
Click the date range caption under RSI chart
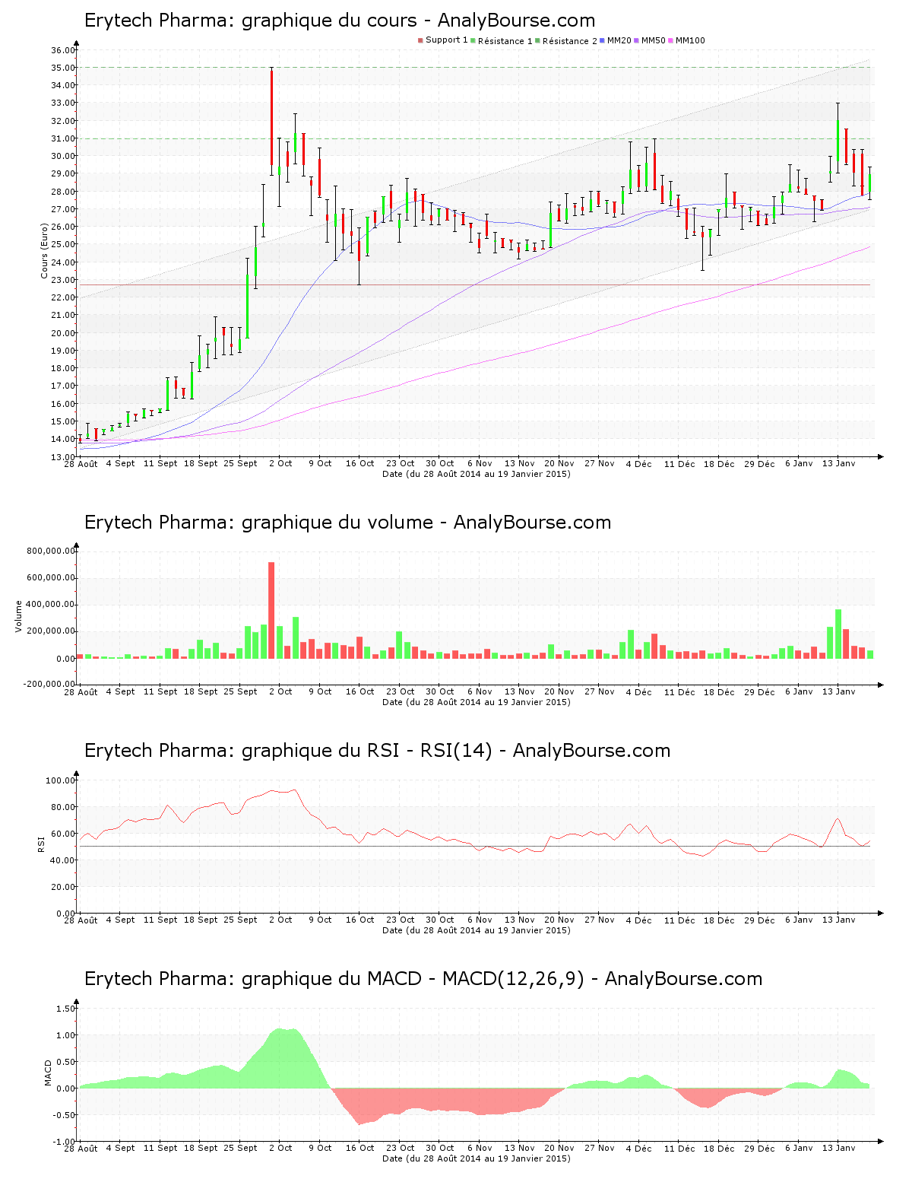pyautogui.click(x=476, y=930)
